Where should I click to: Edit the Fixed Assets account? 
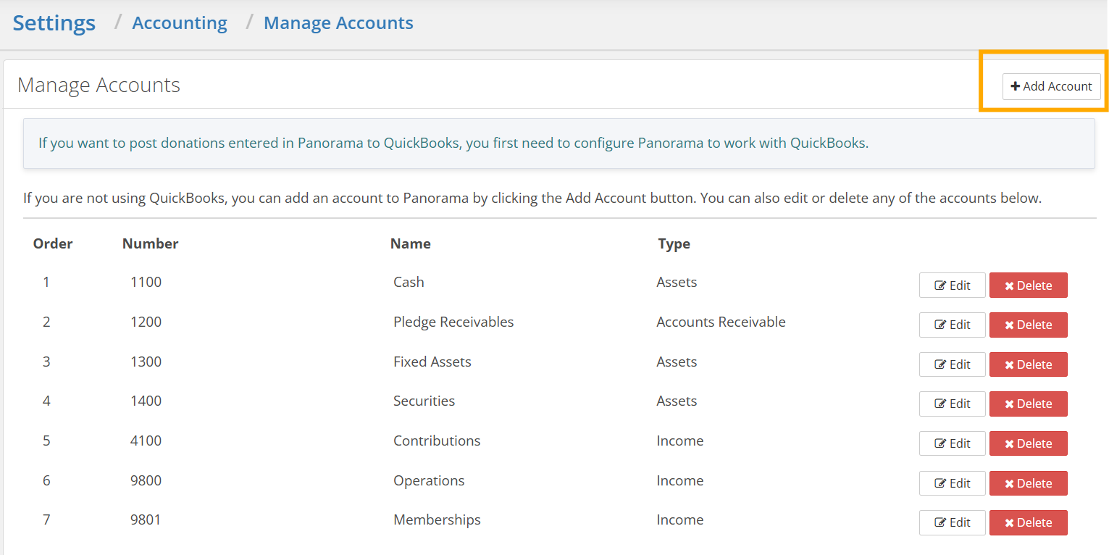(x=953, y=364)
